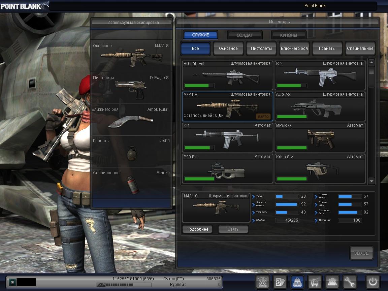Click the Инвентарь panel header
The height and width of the screenshot is (291, 388).
pyautogui.click(x=279, y=22)
